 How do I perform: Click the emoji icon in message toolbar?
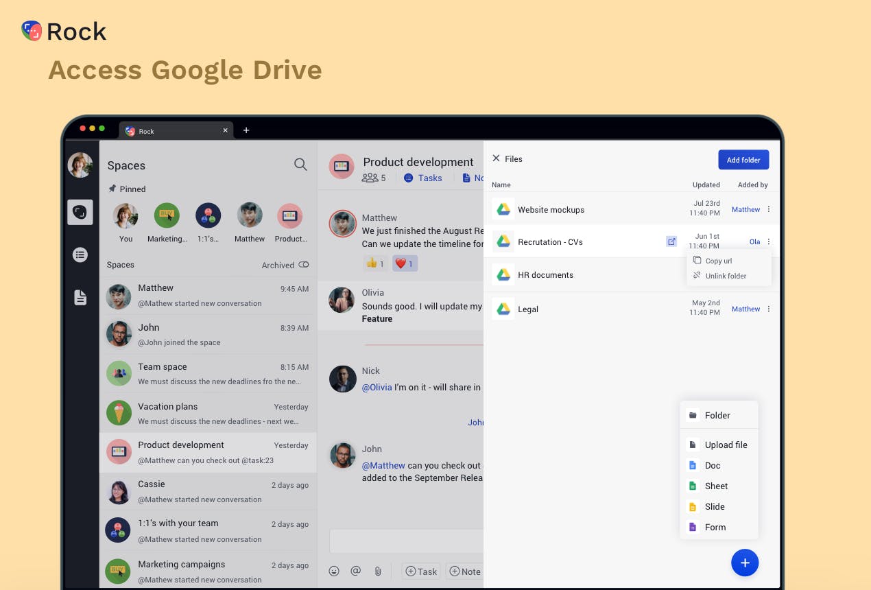pos(334,571)
